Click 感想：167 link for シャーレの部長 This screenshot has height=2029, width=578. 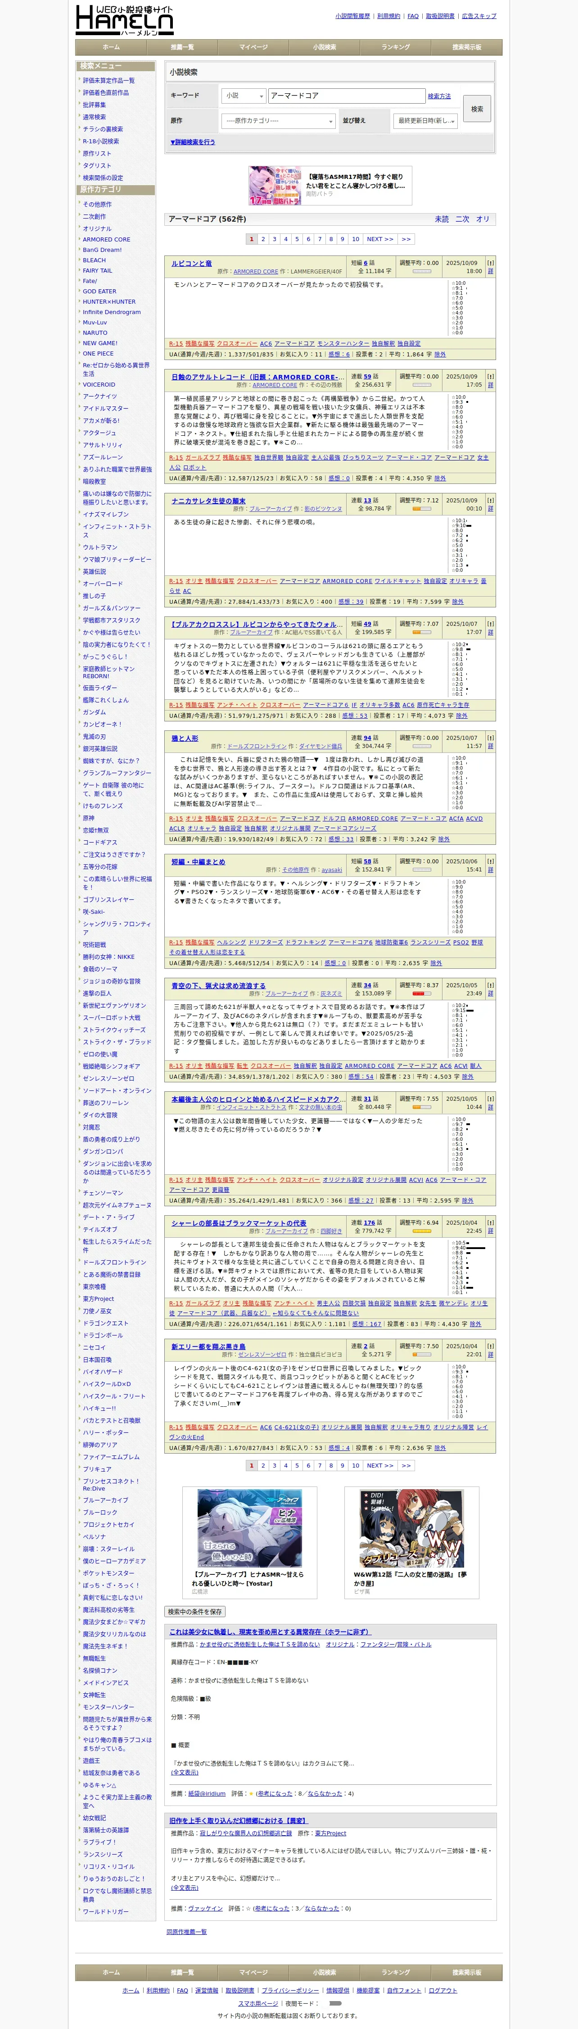[366, 1324]
